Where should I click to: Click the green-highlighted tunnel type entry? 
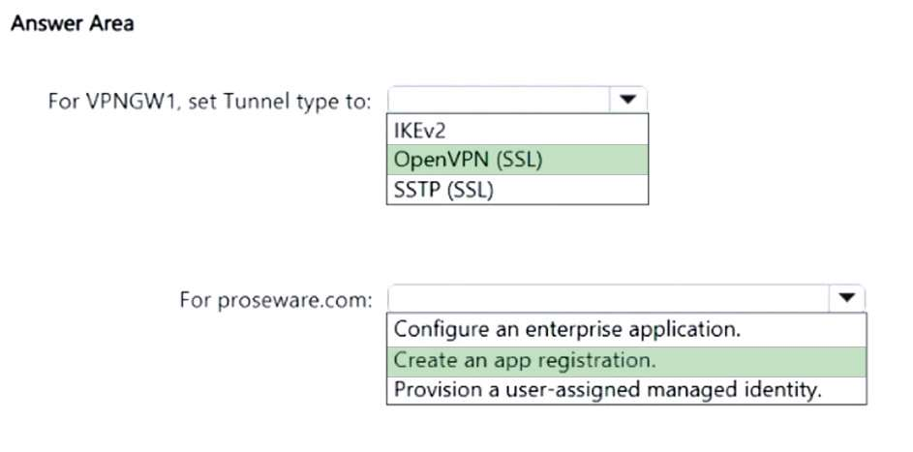coord(517,160)
